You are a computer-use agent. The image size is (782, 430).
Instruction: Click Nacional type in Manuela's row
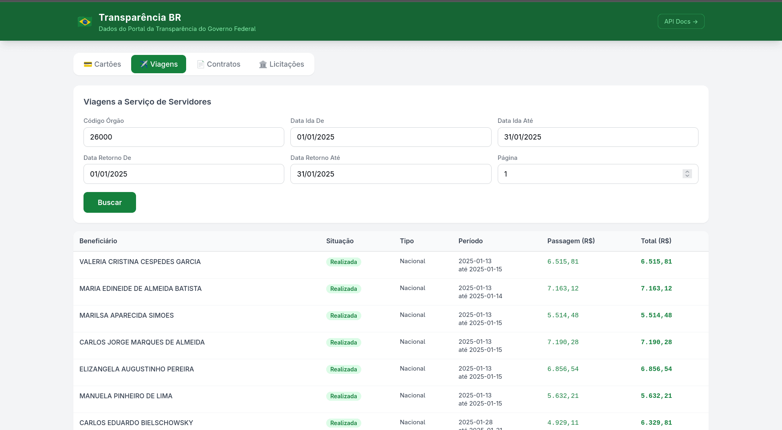pos(413,395)
